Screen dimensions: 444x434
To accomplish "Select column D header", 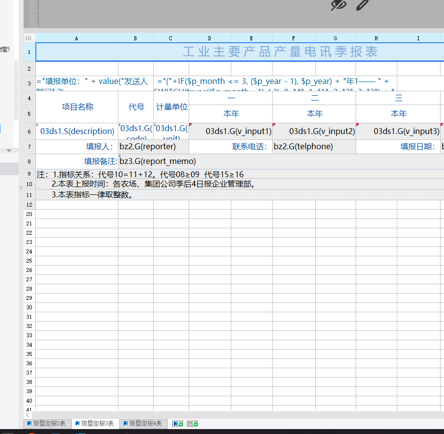I will pos(210,38).
